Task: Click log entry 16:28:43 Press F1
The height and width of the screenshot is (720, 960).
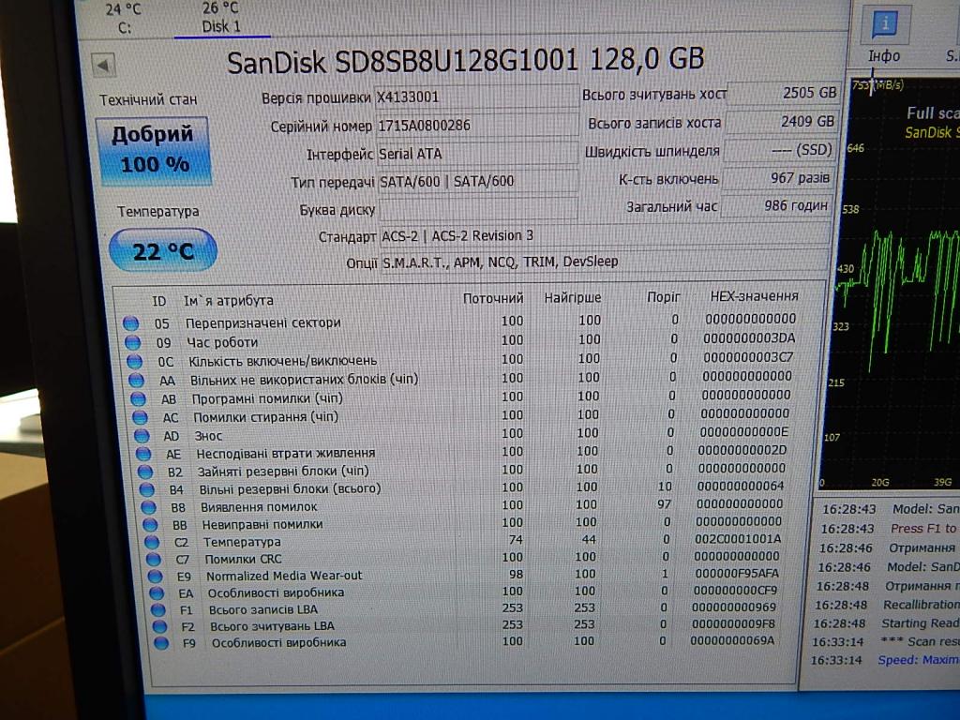Action: pyautogui.click(x=891, y=529)
